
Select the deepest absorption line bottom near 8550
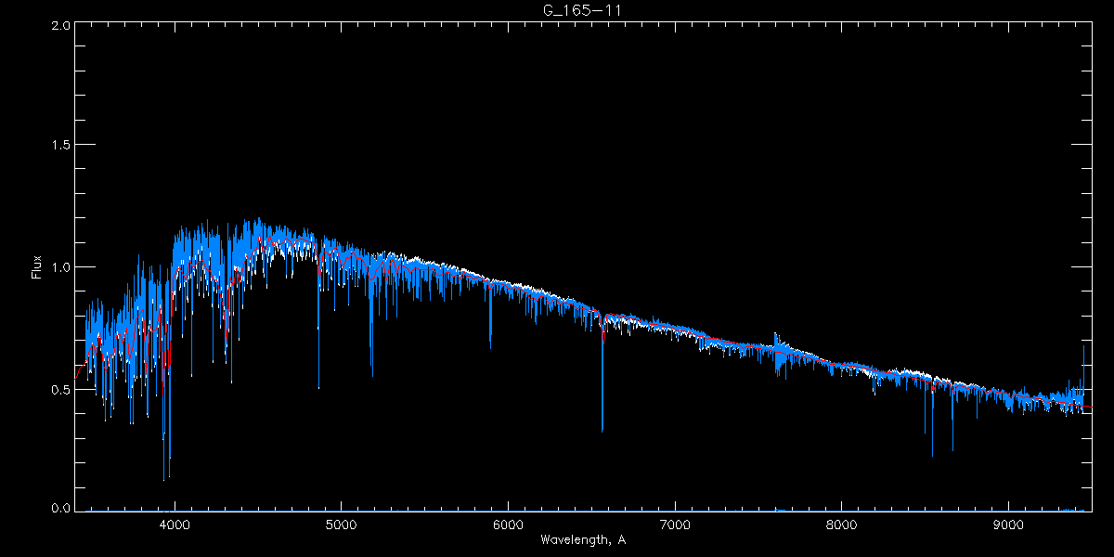932,455
